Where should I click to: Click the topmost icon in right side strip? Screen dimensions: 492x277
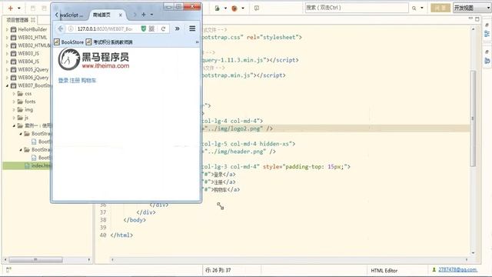487,25
